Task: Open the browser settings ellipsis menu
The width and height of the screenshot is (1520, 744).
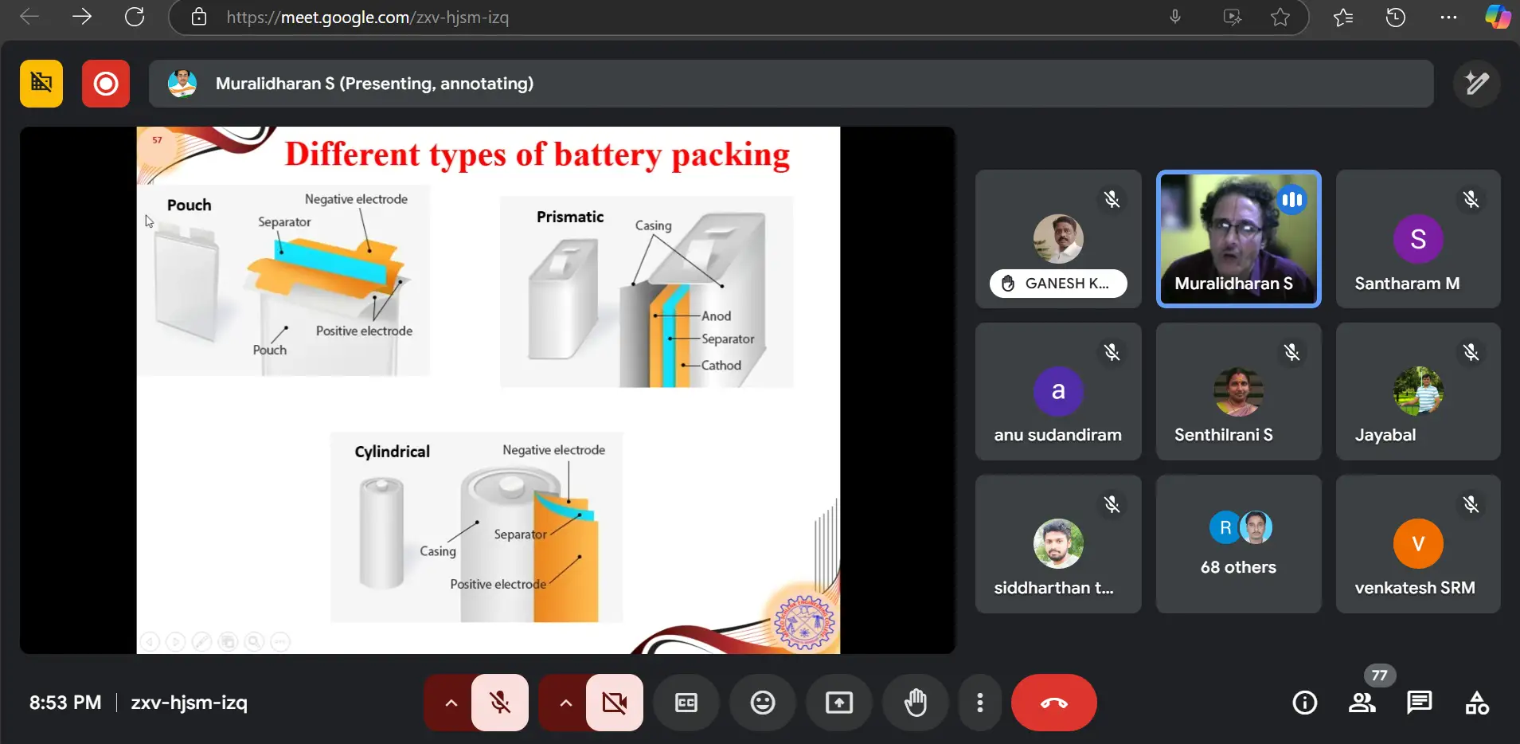Action: (1448, 18)
